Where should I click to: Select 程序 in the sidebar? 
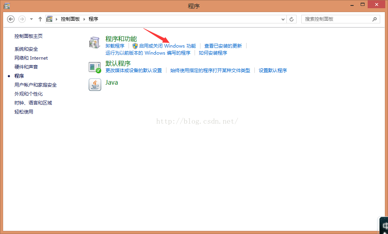tap(19, 76)
